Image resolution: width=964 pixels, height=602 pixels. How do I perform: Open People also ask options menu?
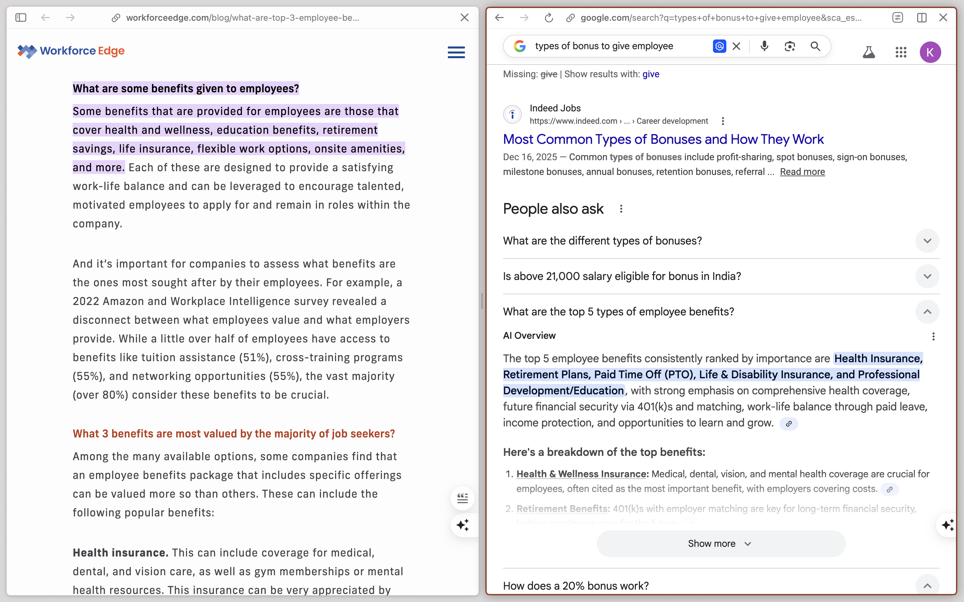[x=621, y=209]
